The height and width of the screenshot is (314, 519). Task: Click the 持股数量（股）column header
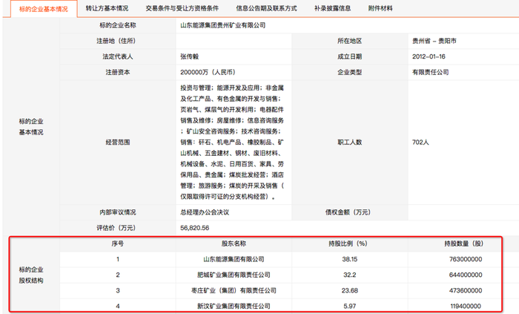point(463,243)
